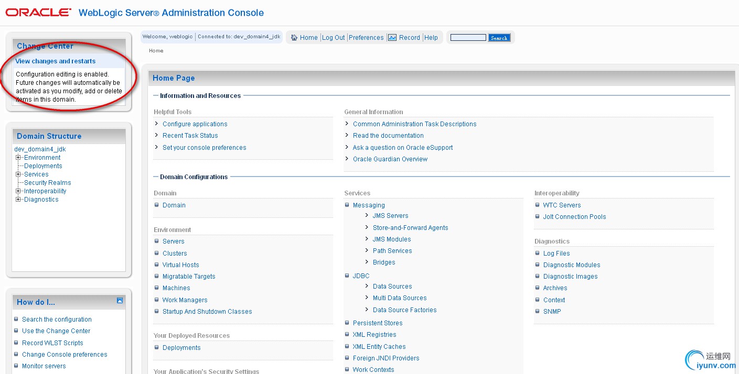Open XML Entity Caches link
This screenshot has height=374, width=739.
coord(379,347)
